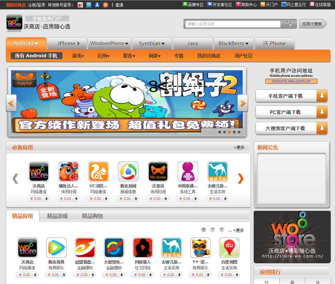The image size is (335, 284).
Task: Open the Tencent Video app icon
Action: point(56,248)
